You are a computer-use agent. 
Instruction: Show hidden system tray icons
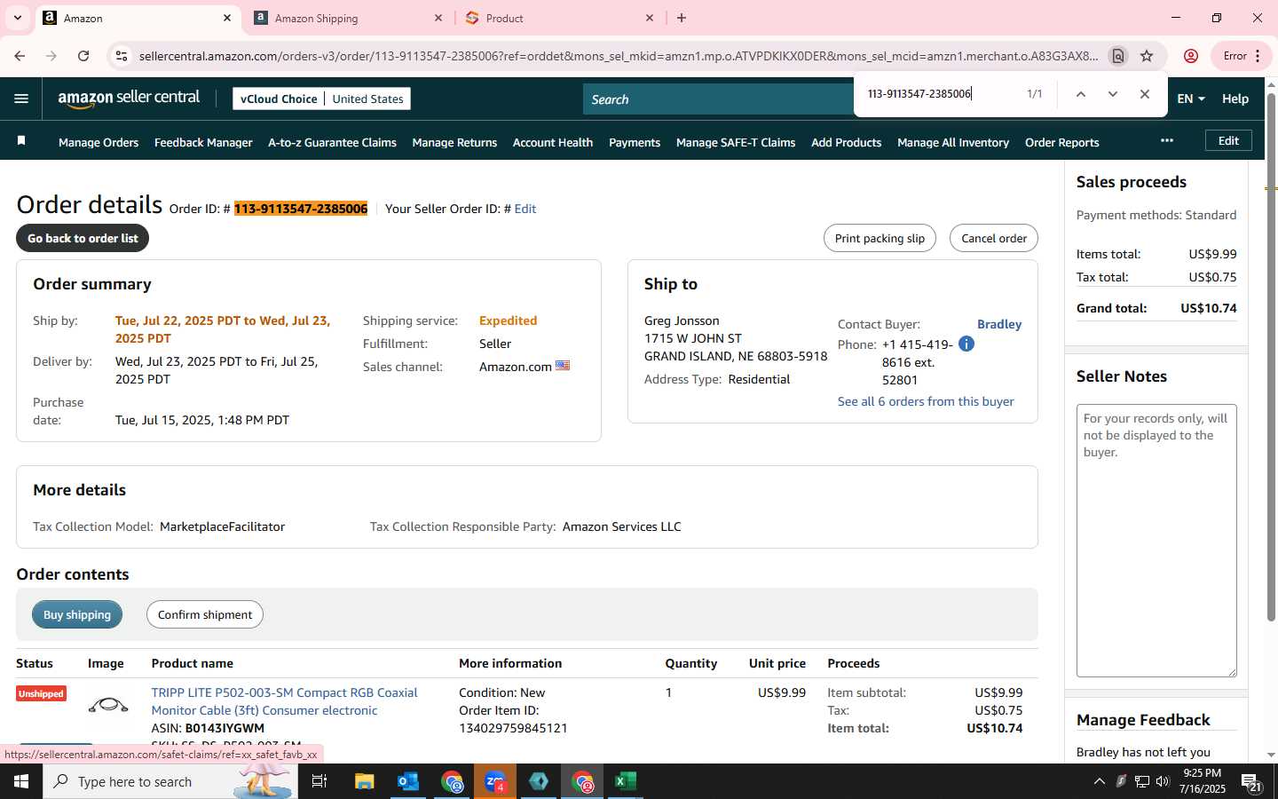point(1099,781)
